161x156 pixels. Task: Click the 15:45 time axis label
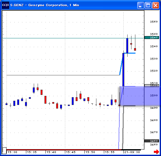(x=71, y=152)
